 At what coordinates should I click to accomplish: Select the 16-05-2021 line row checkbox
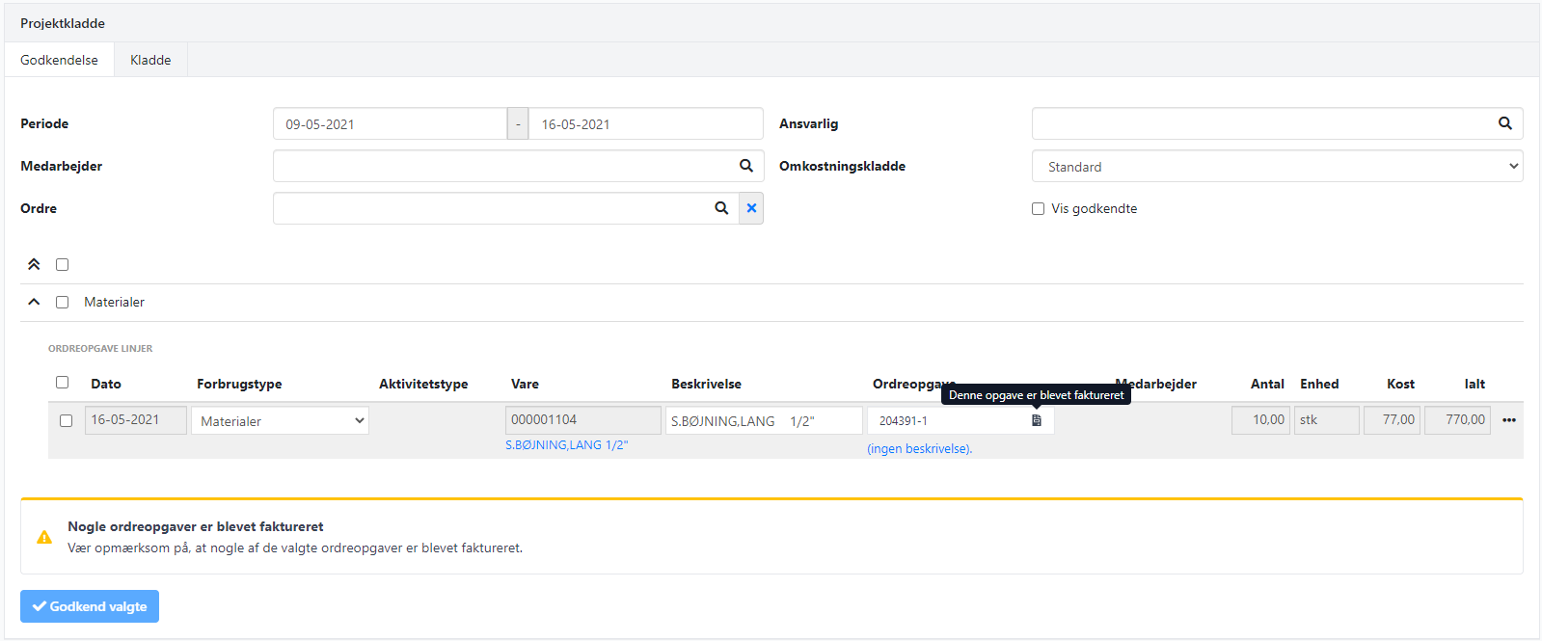tap(66, 420)
